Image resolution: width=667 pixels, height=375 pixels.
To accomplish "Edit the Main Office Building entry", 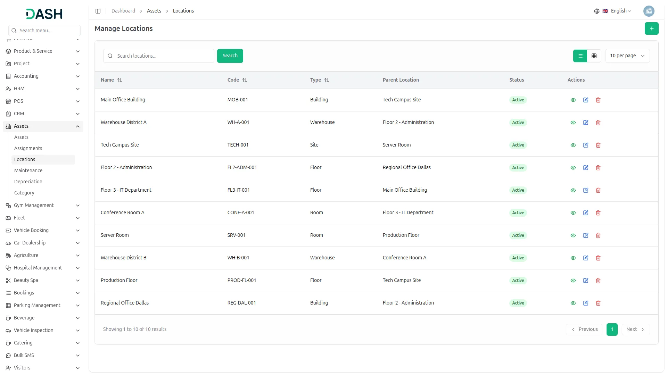I will coord(586,100).
